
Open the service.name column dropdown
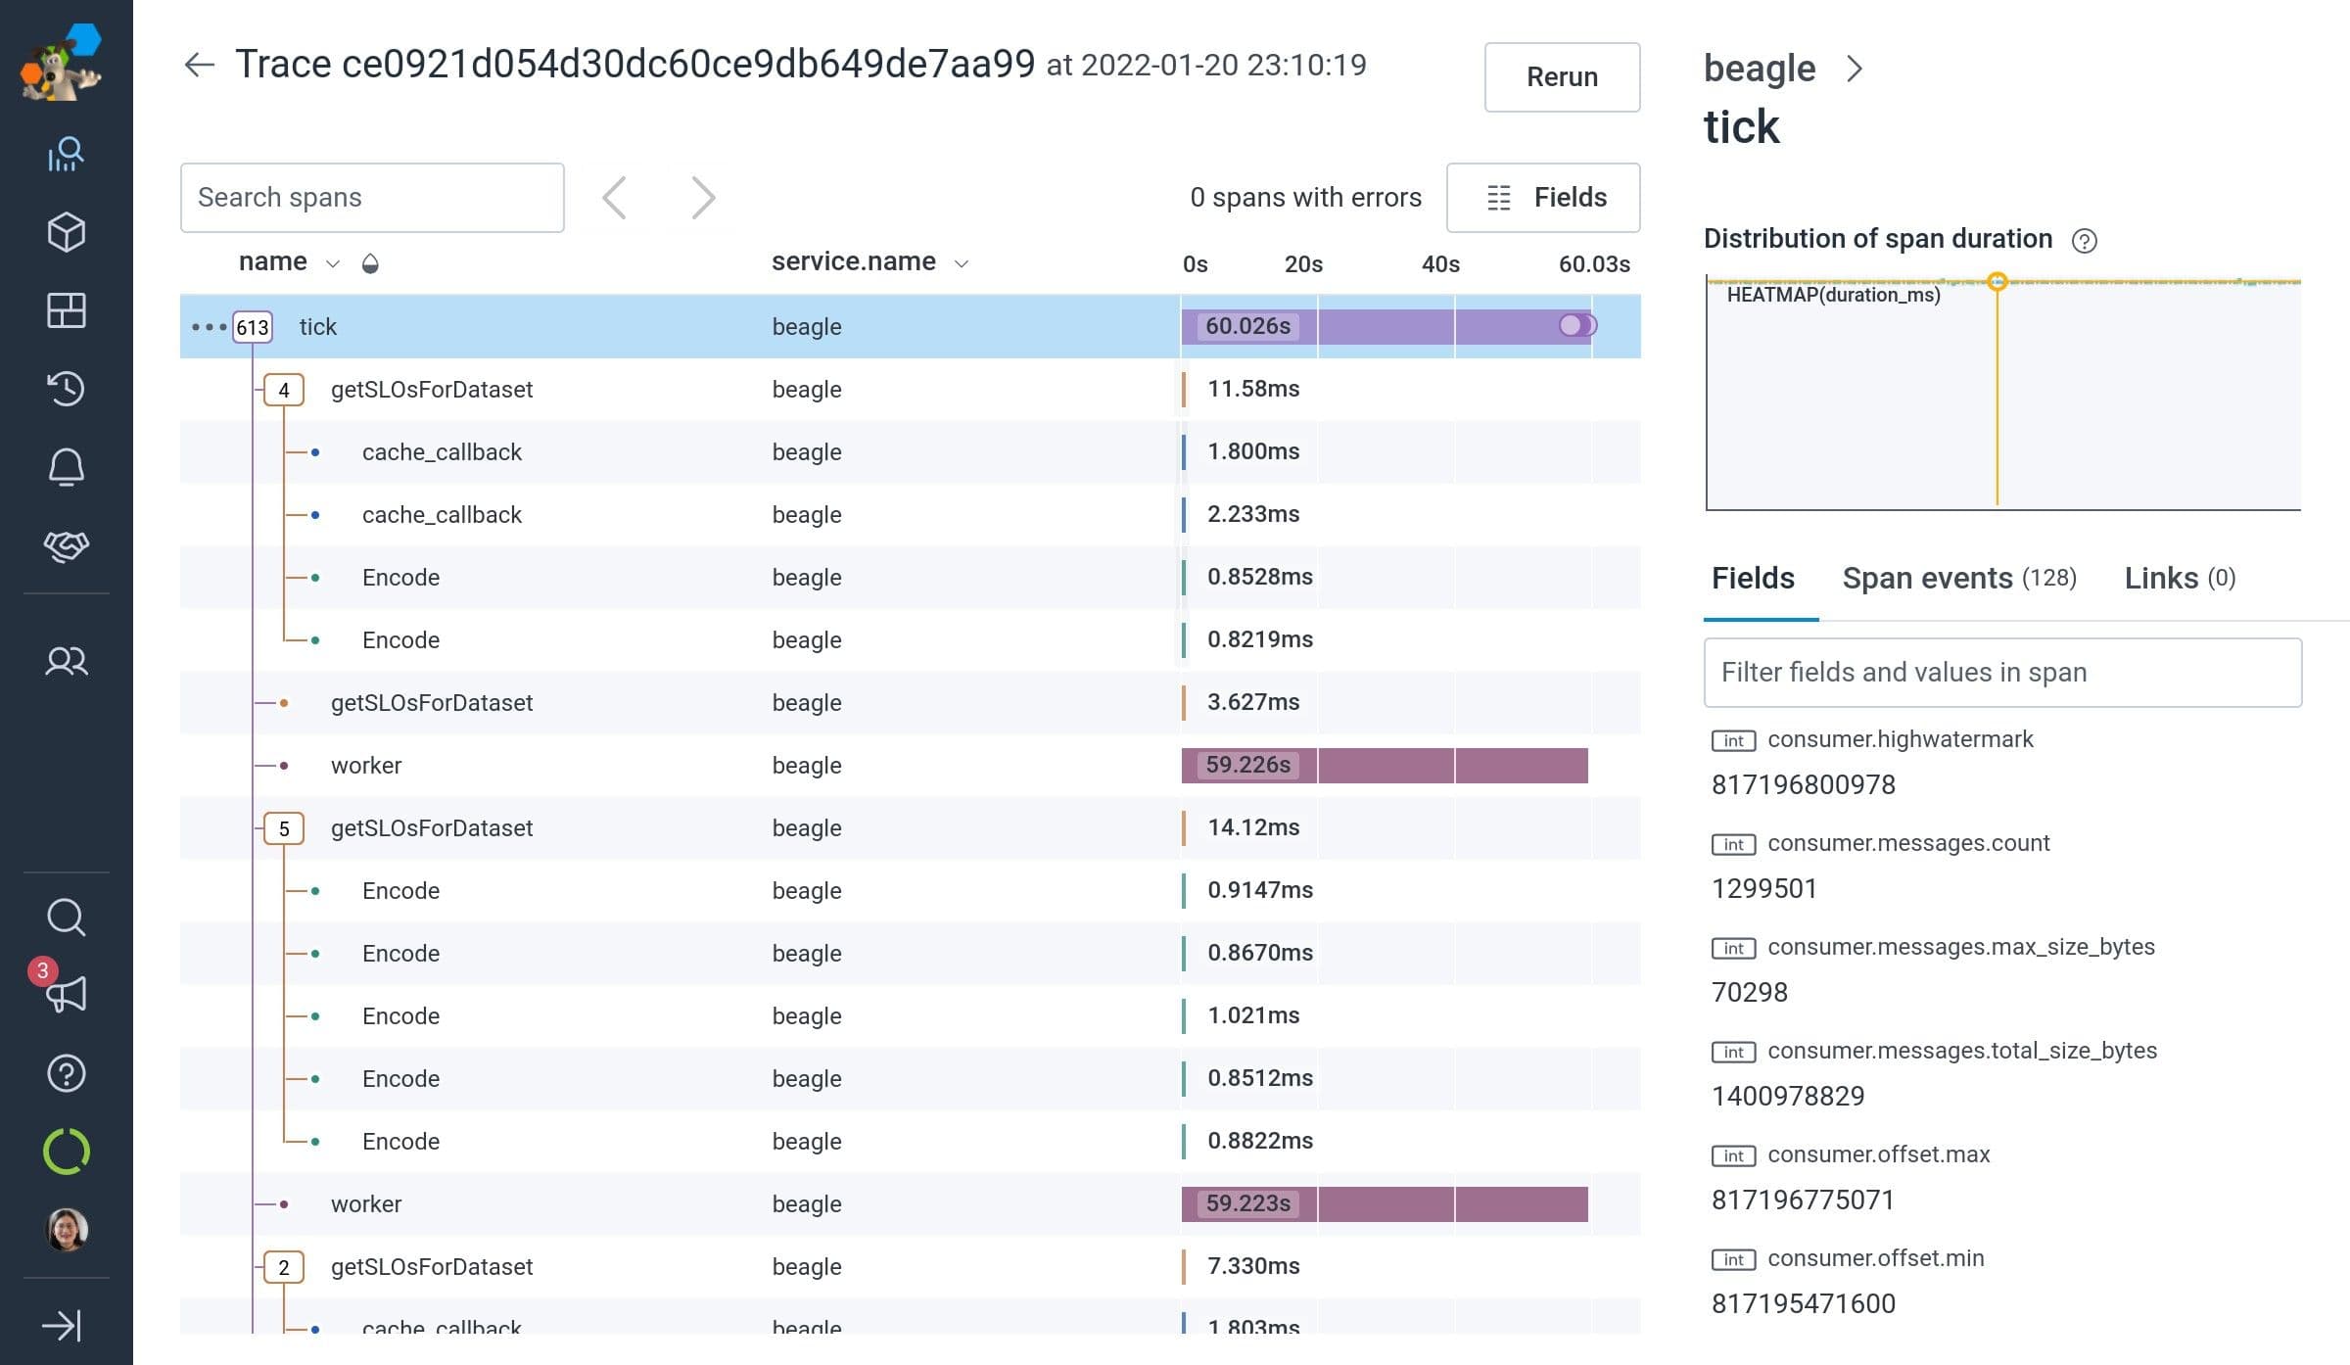963,262
